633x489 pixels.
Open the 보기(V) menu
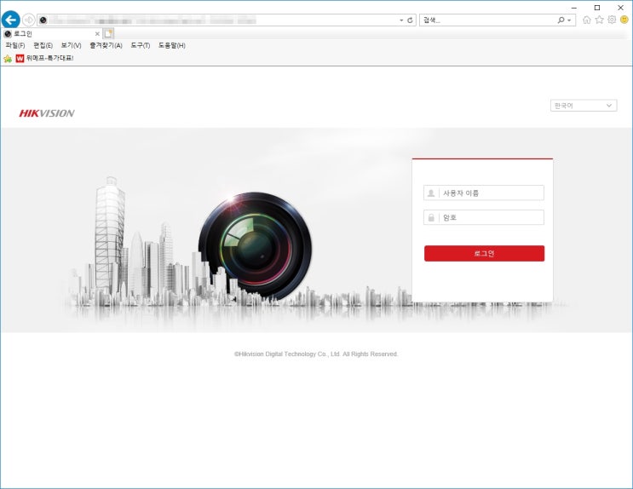[x=71, y=45]
